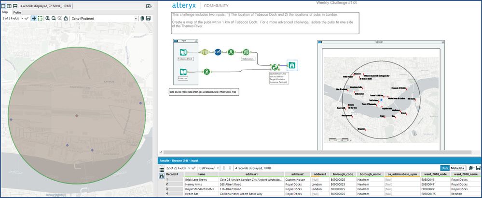The height and width of the screenshot is (198, 482).
Task: Select the E05000475 ward code cell
Action: click(435, 194)
